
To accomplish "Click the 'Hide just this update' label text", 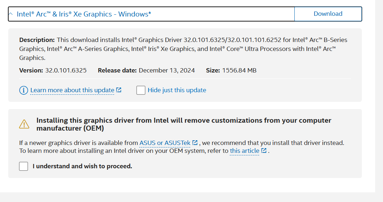I will coord(177,90).
